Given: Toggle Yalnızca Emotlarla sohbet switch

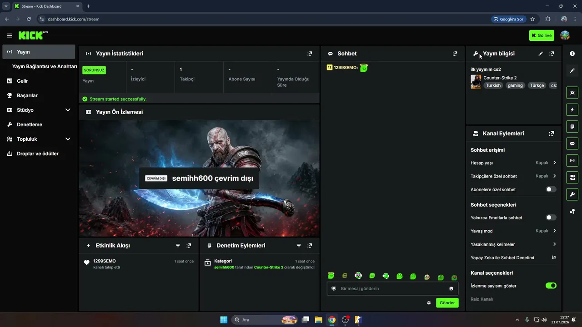Looking at the screenshot, I should click(x=551, y=218).
